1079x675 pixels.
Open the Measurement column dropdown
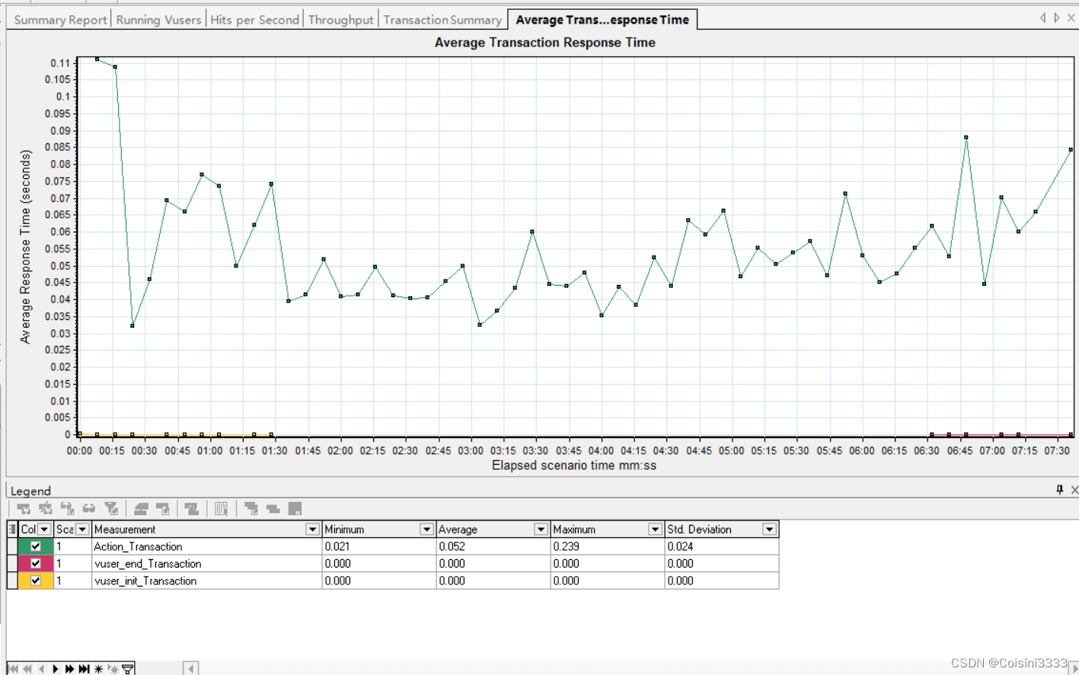pyautogui.click(x=312, y=529)
